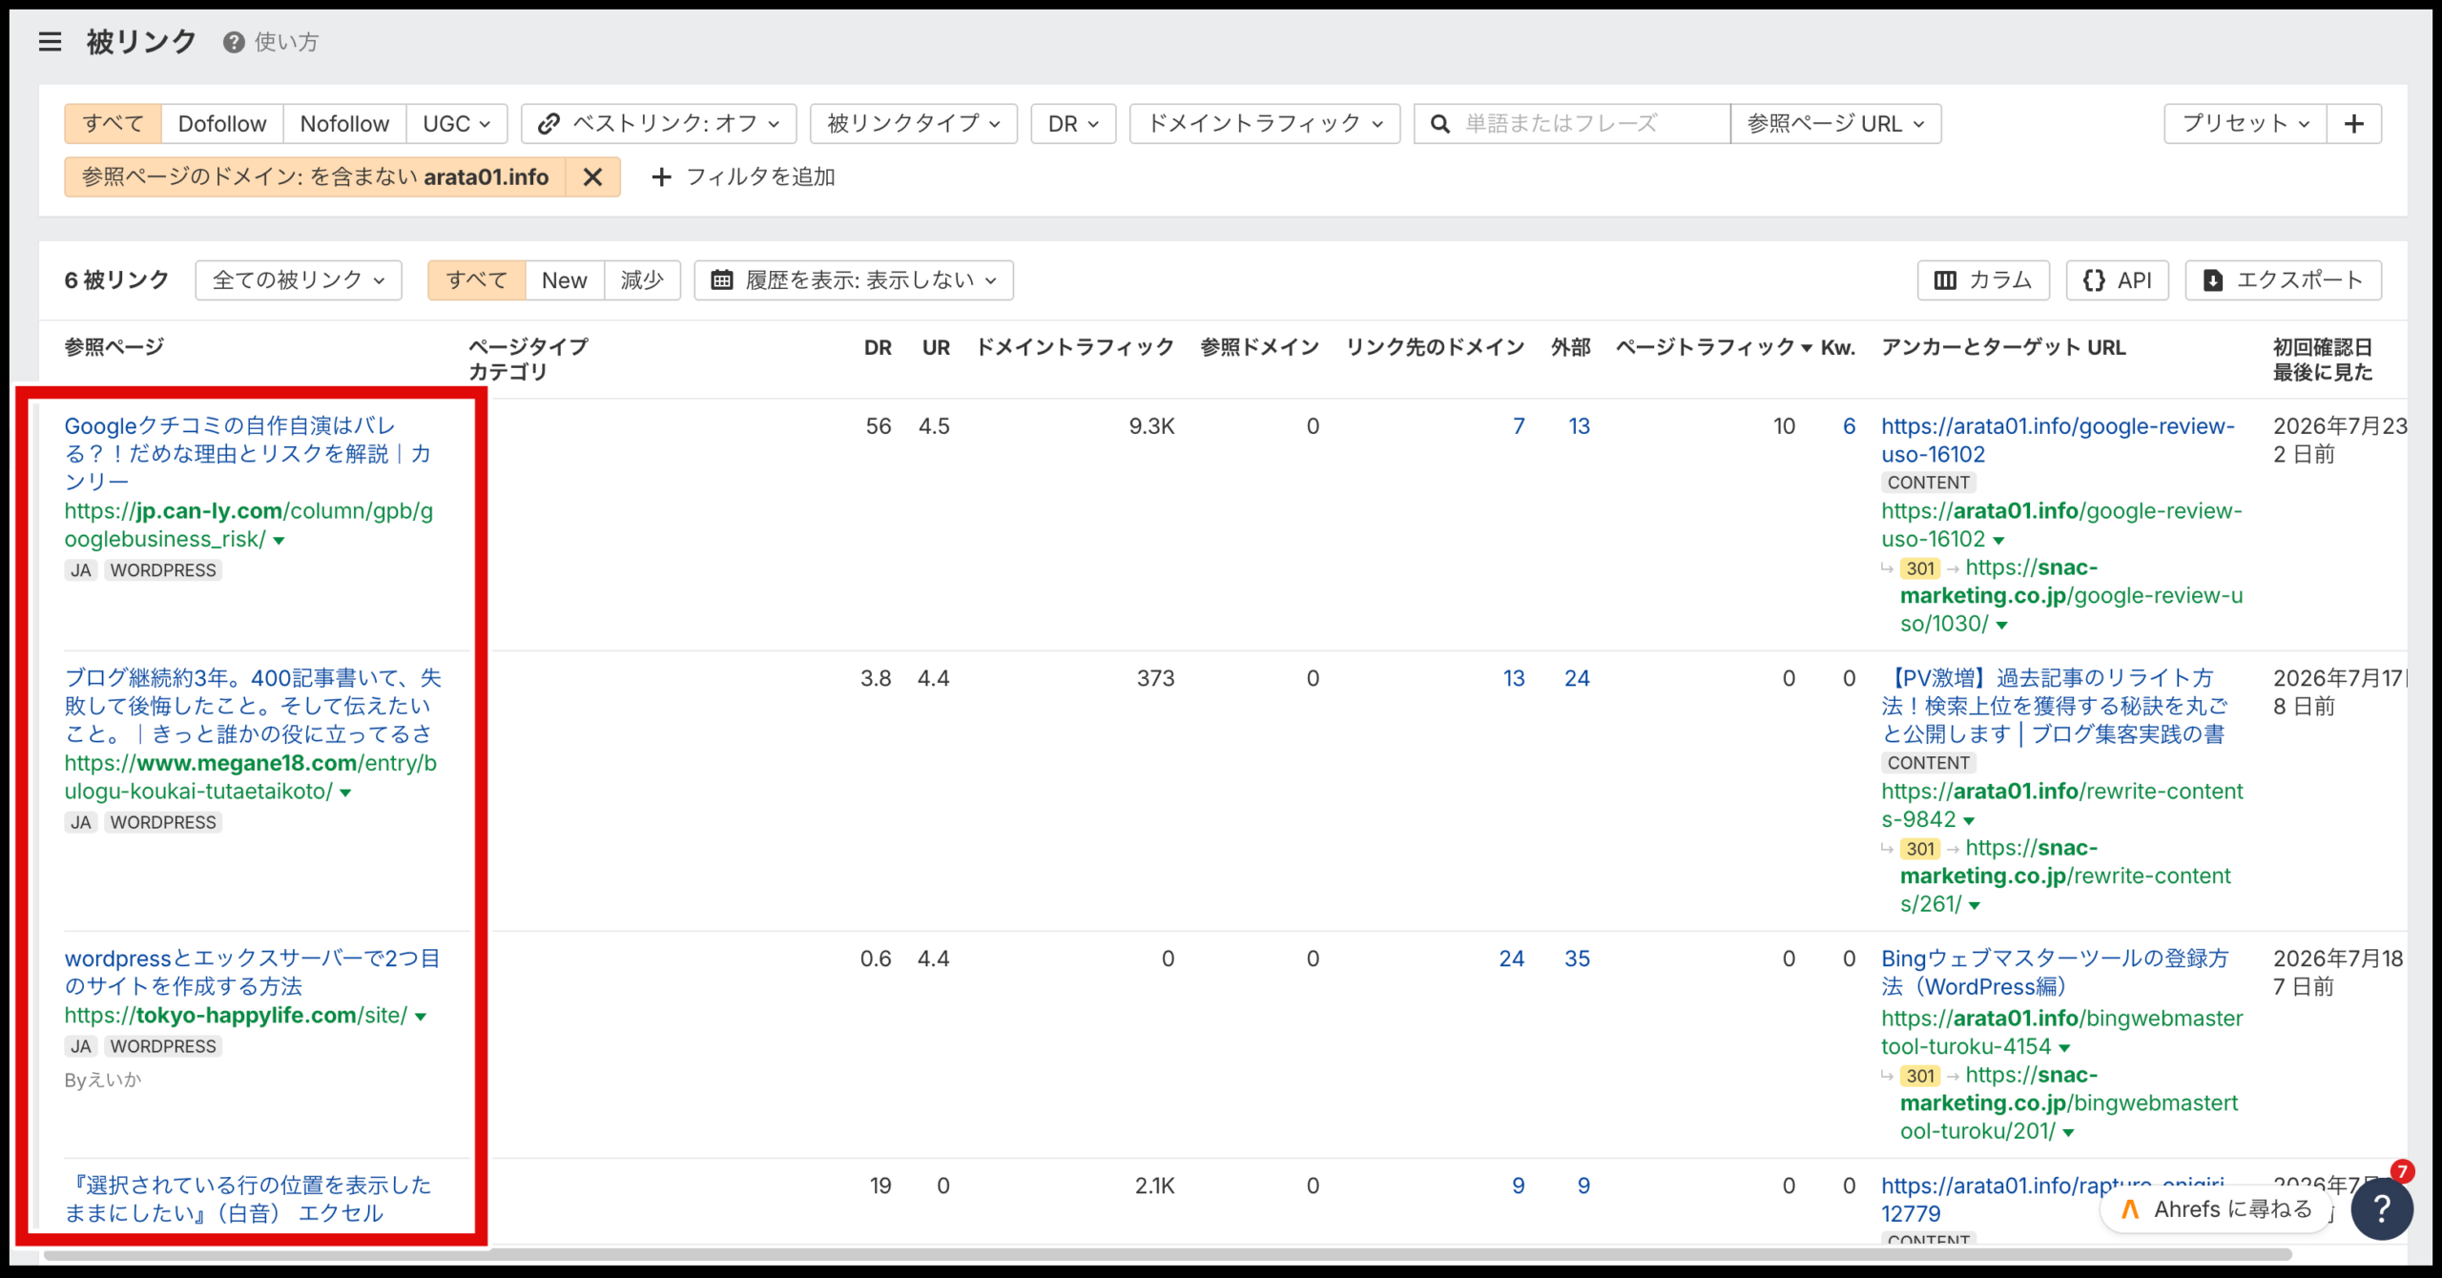Open the DR filter dropdown
Image resolution: width=2442 pixels, height=1278 pixels.
coord(1073,124)
